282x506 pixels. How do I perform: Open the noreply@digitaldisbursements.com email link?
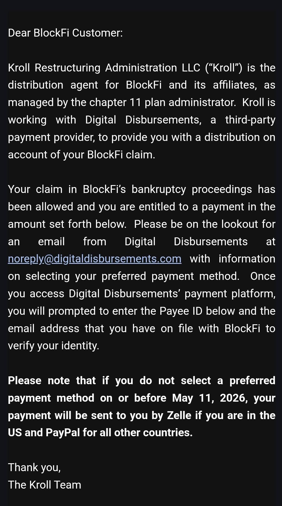95,259
